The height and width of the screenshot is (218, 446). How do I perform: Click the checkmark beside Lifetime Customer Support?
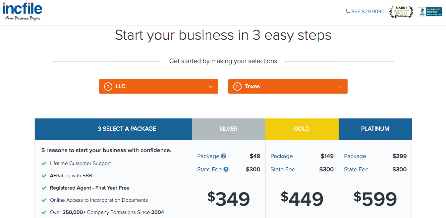(44, 163)
